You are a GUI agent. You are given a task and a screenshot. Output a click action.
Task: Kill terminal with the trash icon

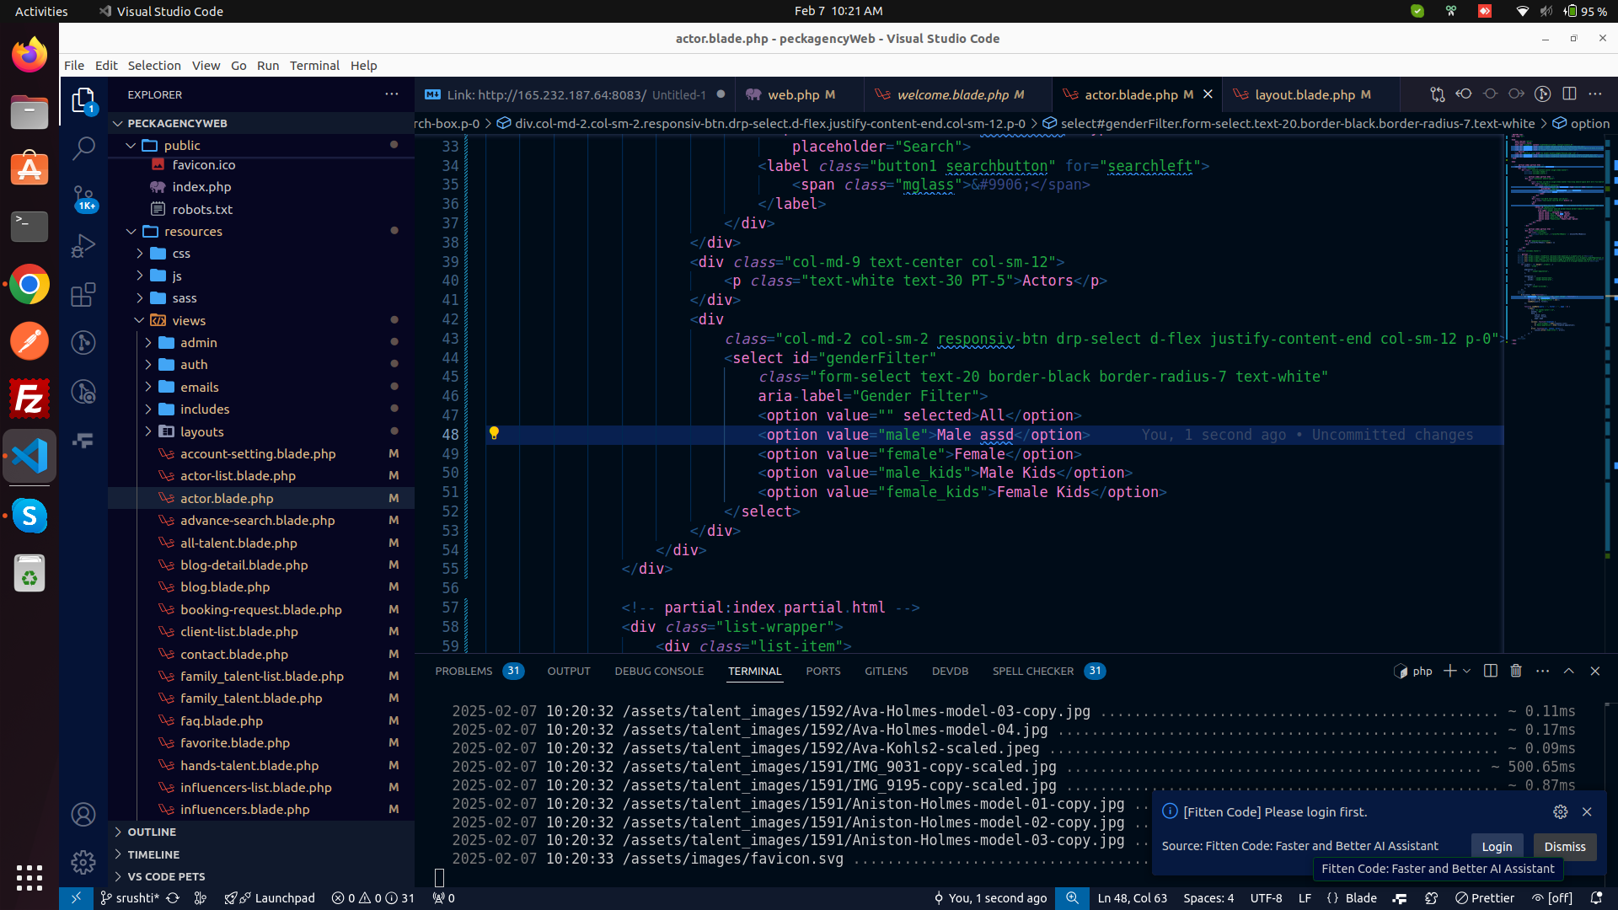point(1516,671)
